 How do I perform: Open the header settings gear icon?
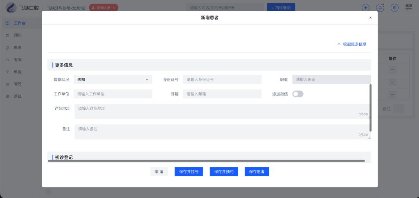[395, 8]
